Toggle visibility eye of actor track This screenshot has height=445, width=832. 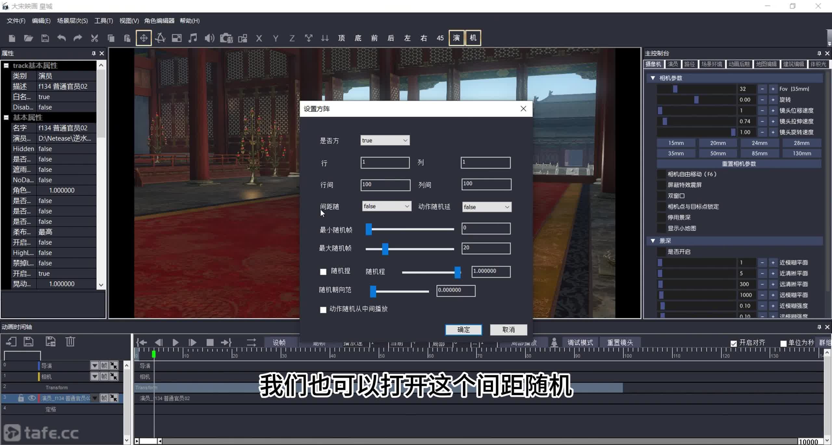coord(32,398)
